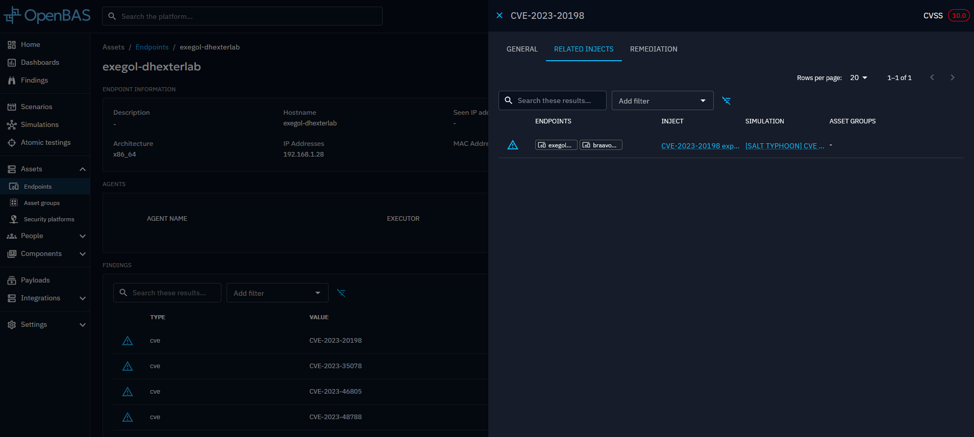
Task: Click the Simulations sidebar icon
Action: (x=12, y=125)
